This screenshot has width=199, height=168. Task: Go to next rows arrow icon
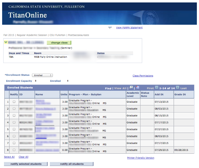pyautogui.click(x=178, y=87)
